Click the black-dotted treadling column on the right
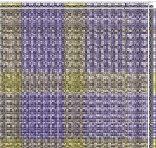Screen dimensions: 156x148 pos(151,78)
